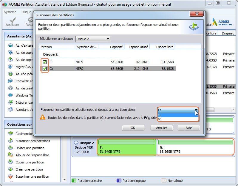
Task: Click Copier une partition link
Action: coord(30,162)
